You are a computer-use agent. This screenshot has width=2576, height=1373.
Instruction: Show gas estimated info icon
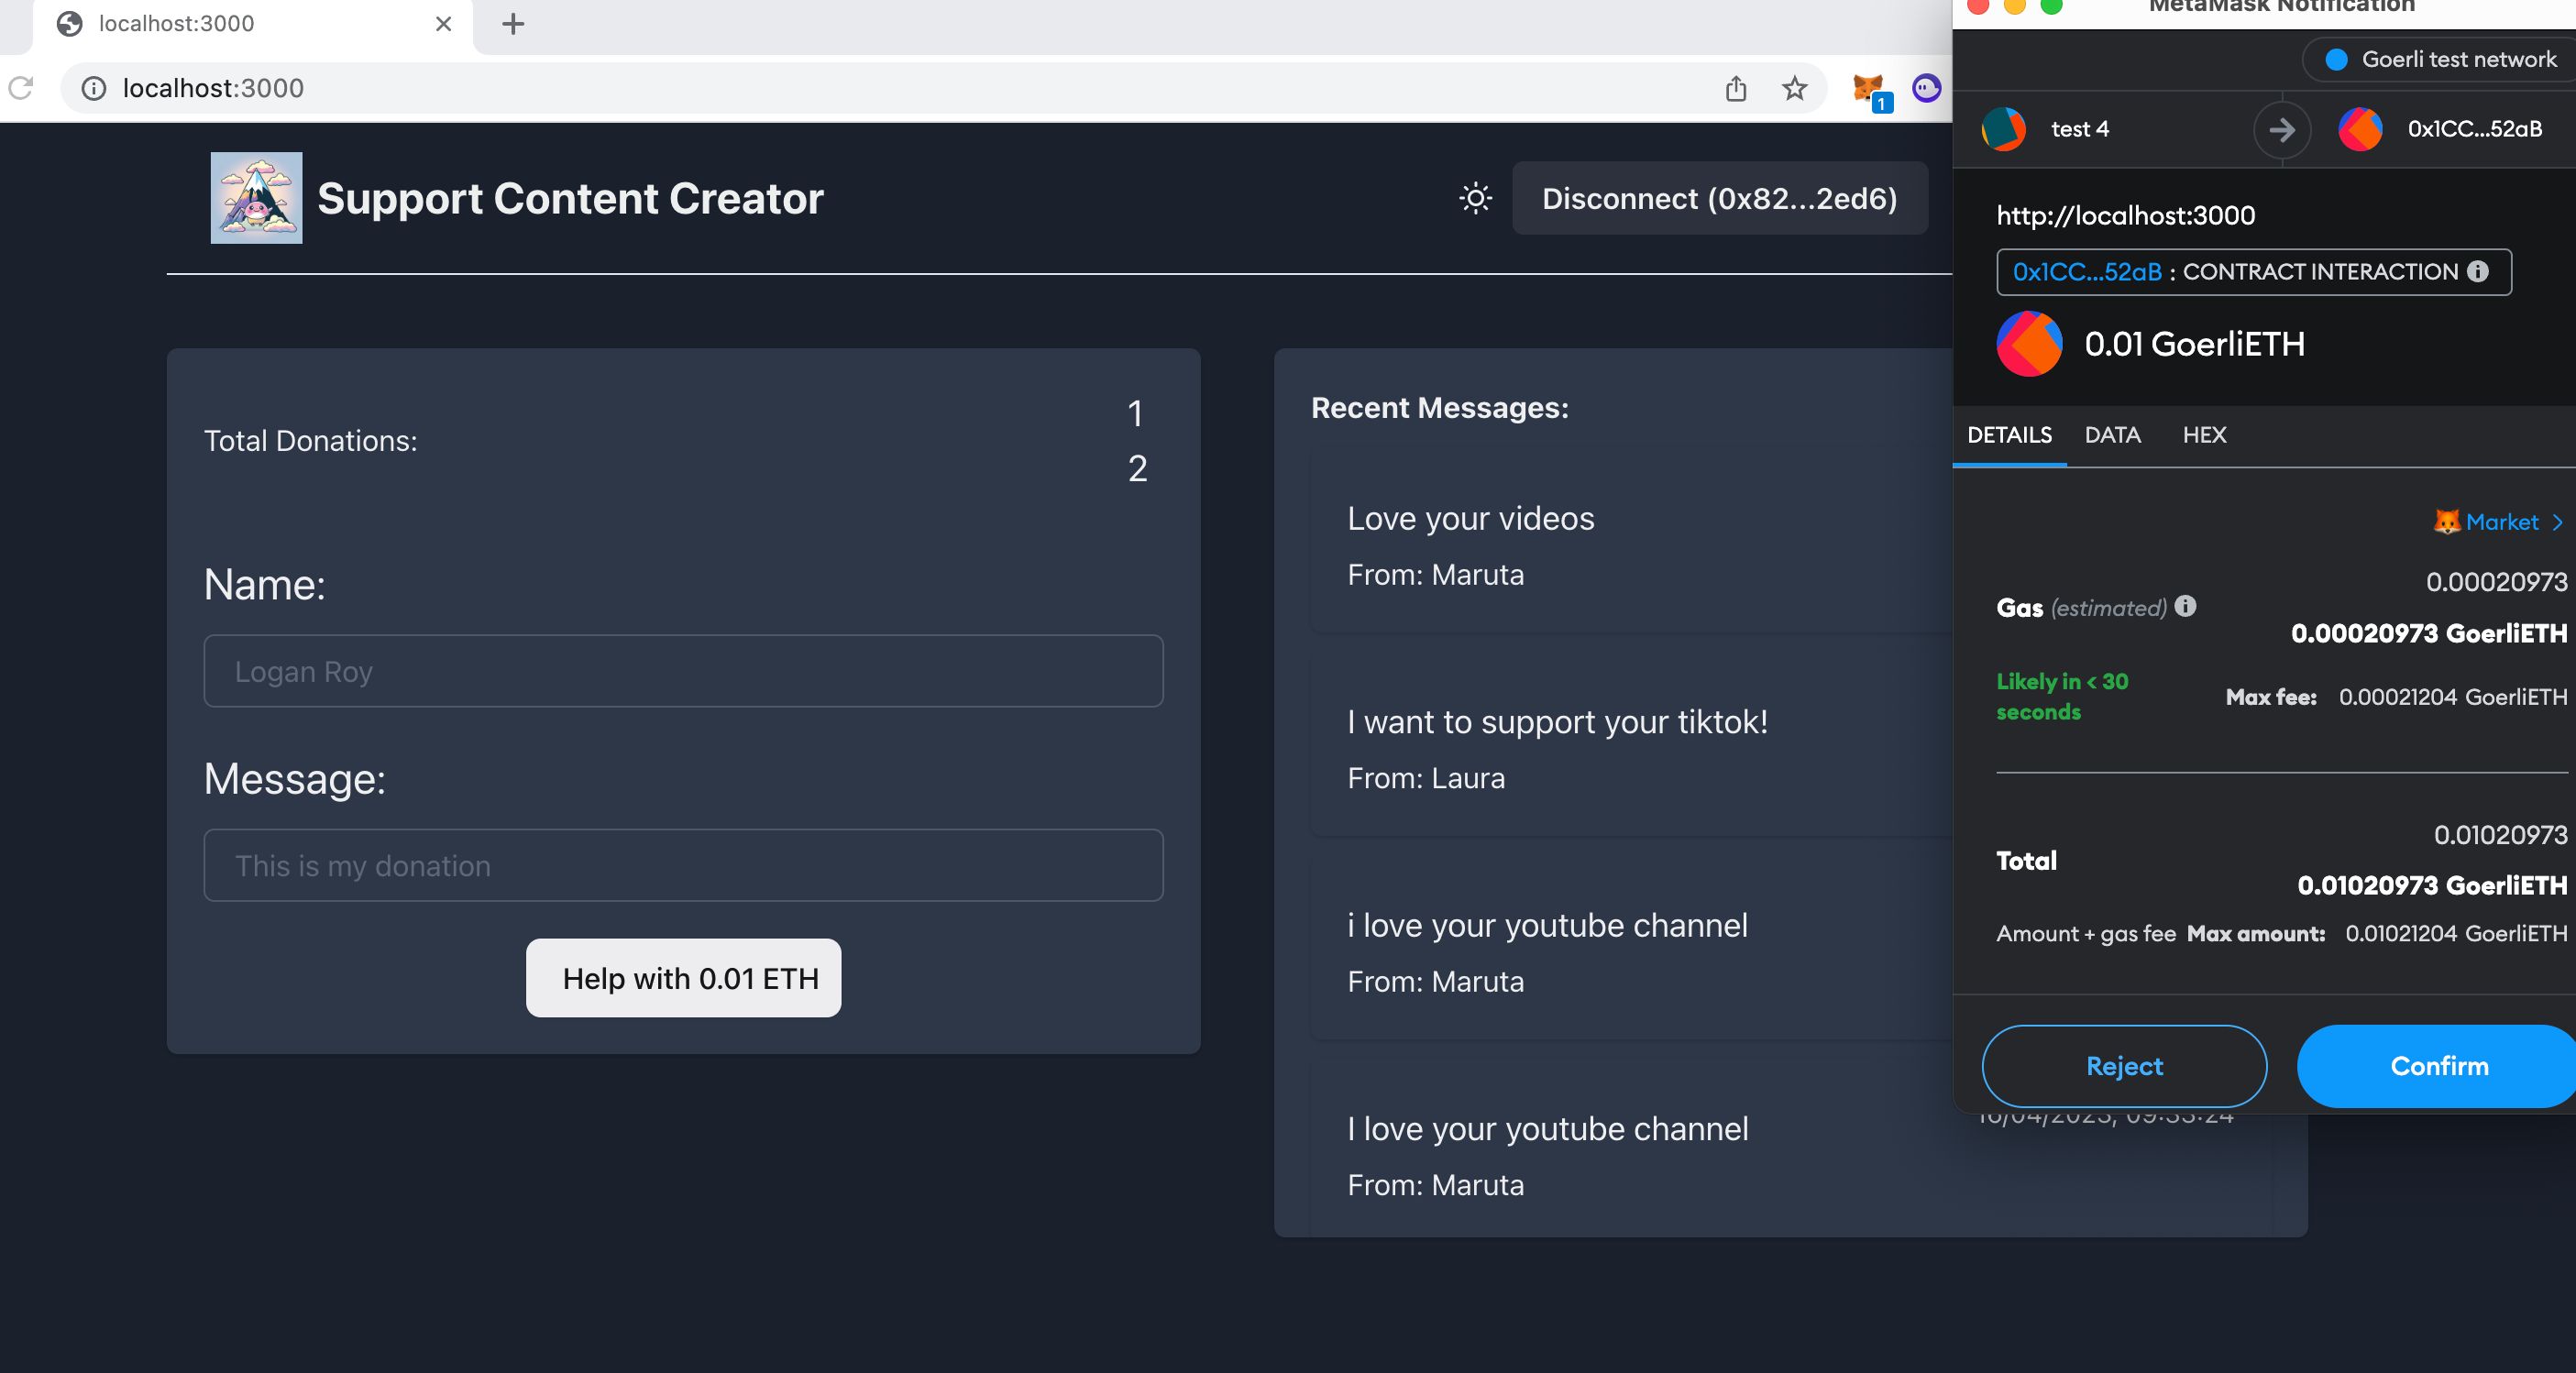2186,606
